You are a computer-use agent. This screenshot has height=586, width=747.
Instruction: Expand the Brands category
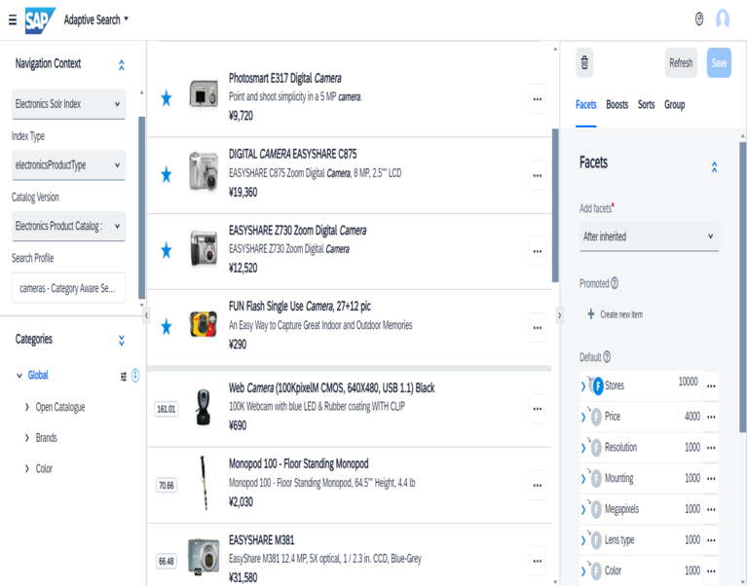(x=27, y=438)
